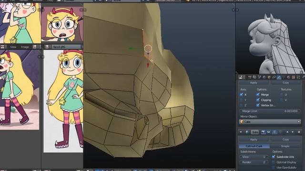The width and height of the screenshot is (305, 171).
Task: Toggle Subsurf editing cage icon
Action: pos(280,132)
